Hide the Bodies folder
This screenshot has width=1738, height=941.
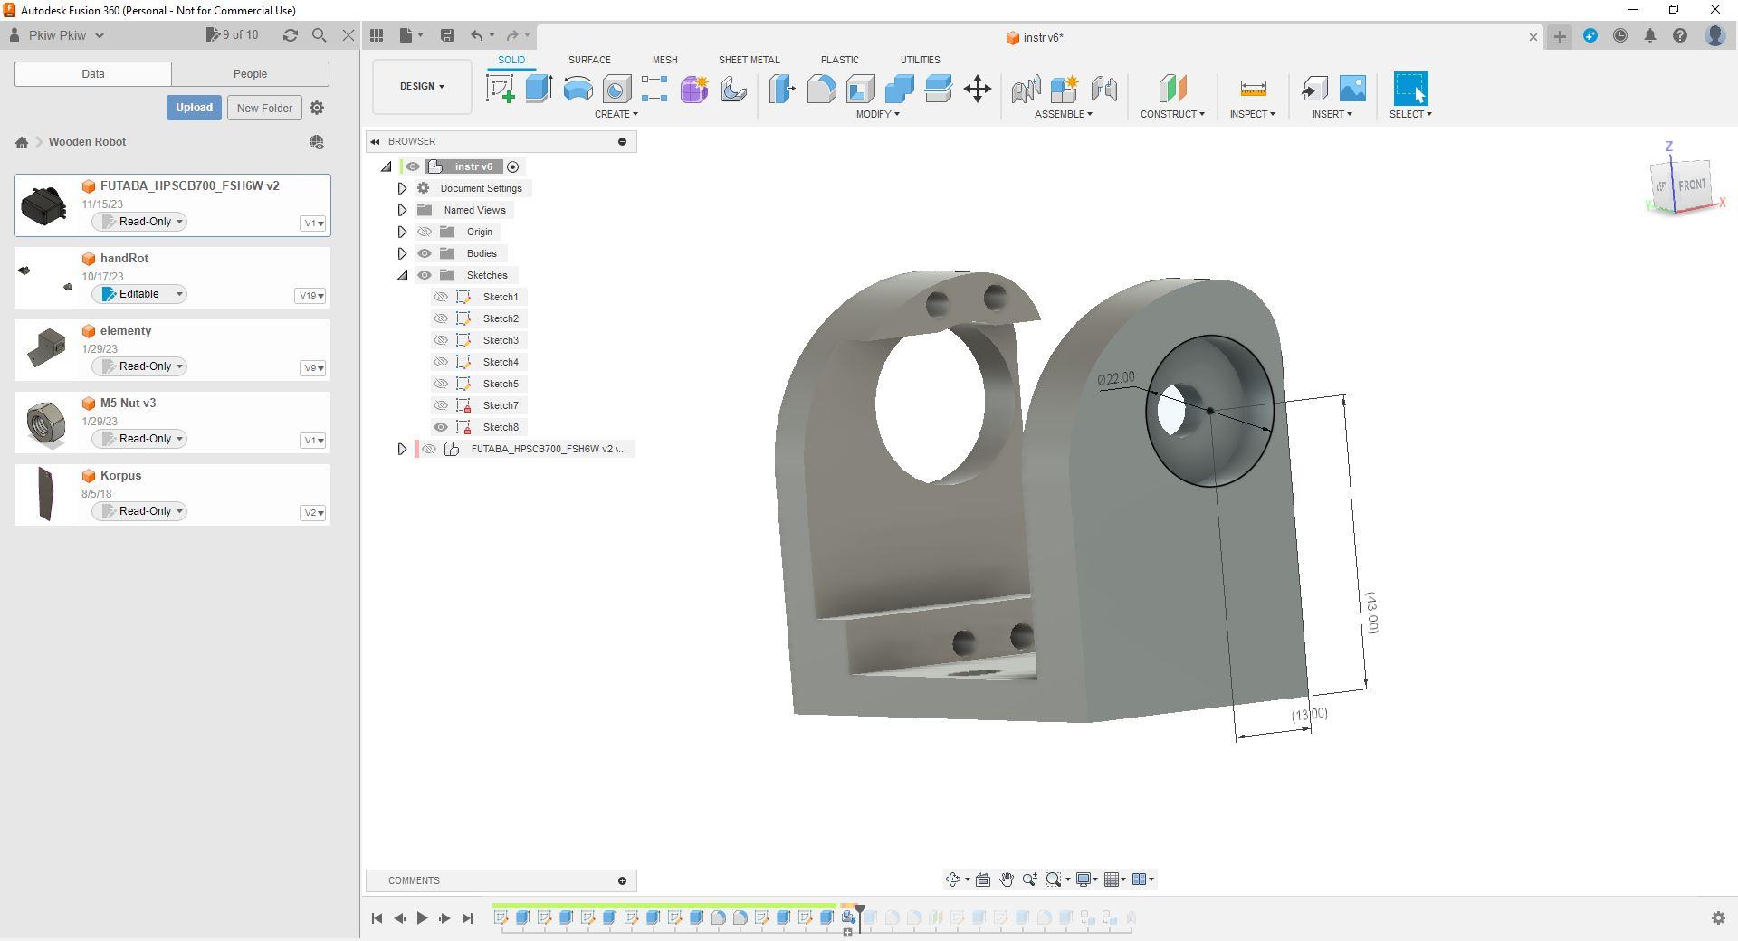click(425, 253)
